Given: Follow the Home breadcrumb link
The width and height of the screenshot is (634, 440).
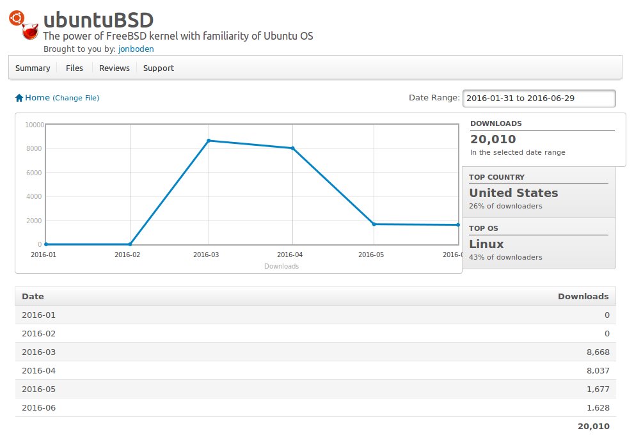Looking at the screenshot, I should [x=37, y=97].
